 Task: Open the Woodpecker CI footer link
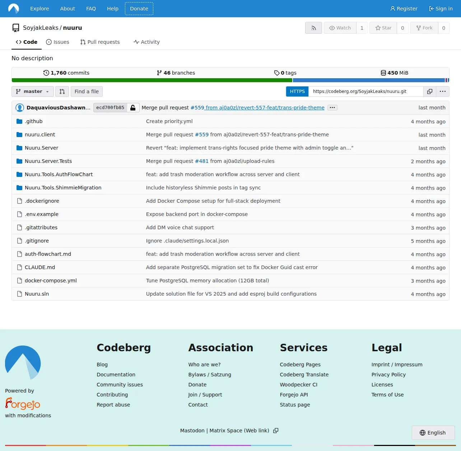click(x=299, y=385)
